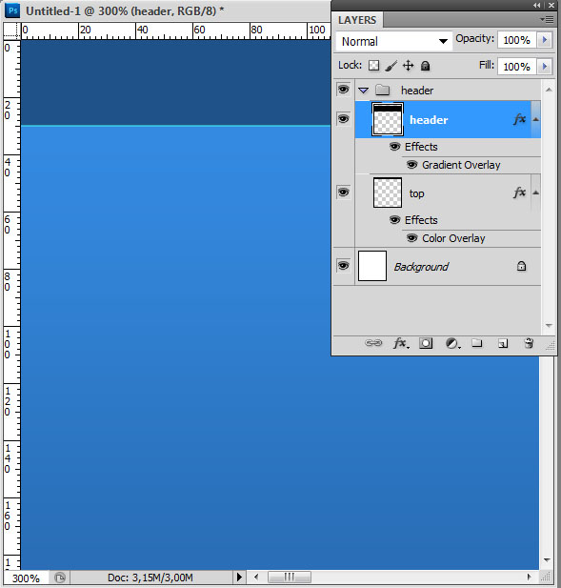Click the Photoshop Ps document icon
The width and height of the screenshot is (561, 588).
[12, 10]
